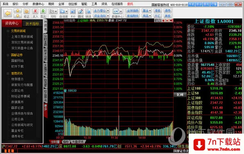Image resolution: width=244 pixels, height=154 pixels.
Task: Click the 港股 button
Action: click(x=158, y=11)
